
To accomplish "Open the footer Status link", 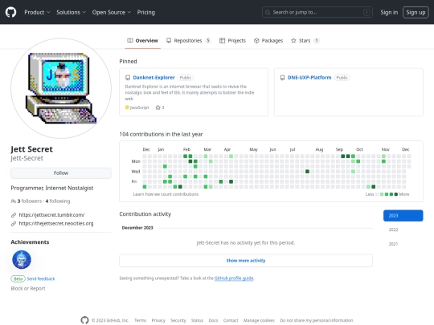I will (x=197, y=320).
